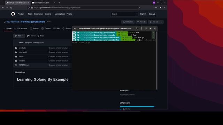Click the shield tracking protection icon

click(x=29, y=8)
